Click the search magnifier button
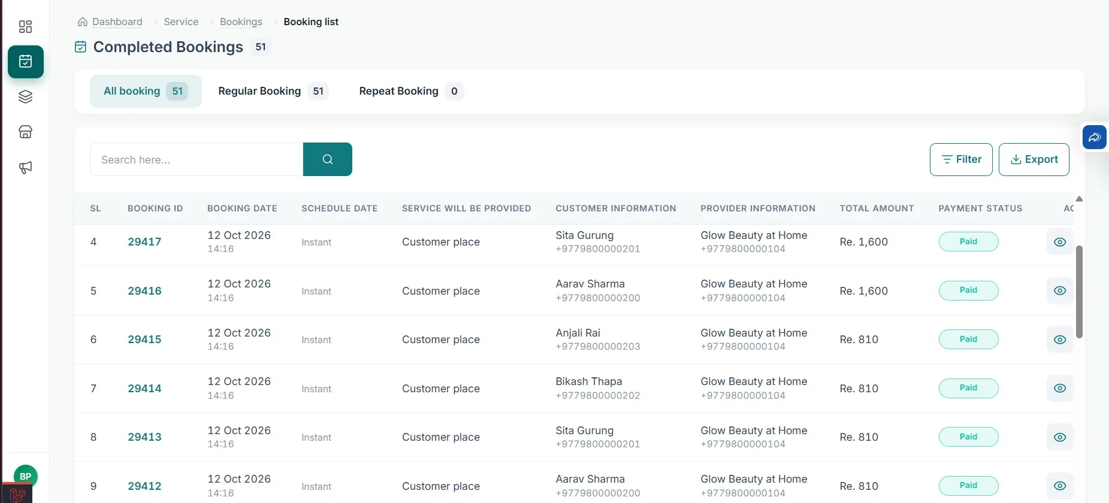The width and height of the screenshot is (1109, 503). [328, 159]
